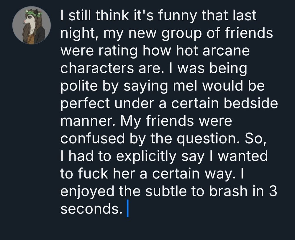This screenshot has height=240, width=295.
Task: Place cursor on the word "explicitly"
Action: 146,156
